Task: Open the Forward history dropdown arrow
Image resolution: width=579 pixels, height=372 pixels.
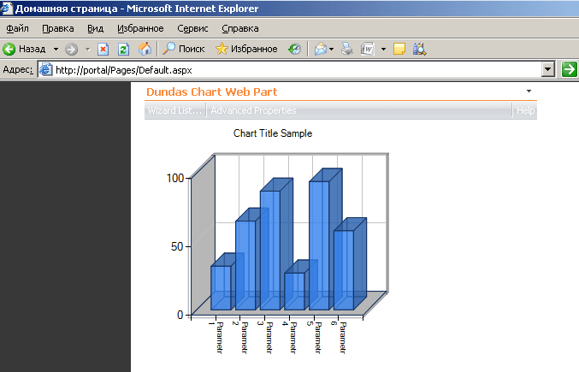Action: [87, 49]
